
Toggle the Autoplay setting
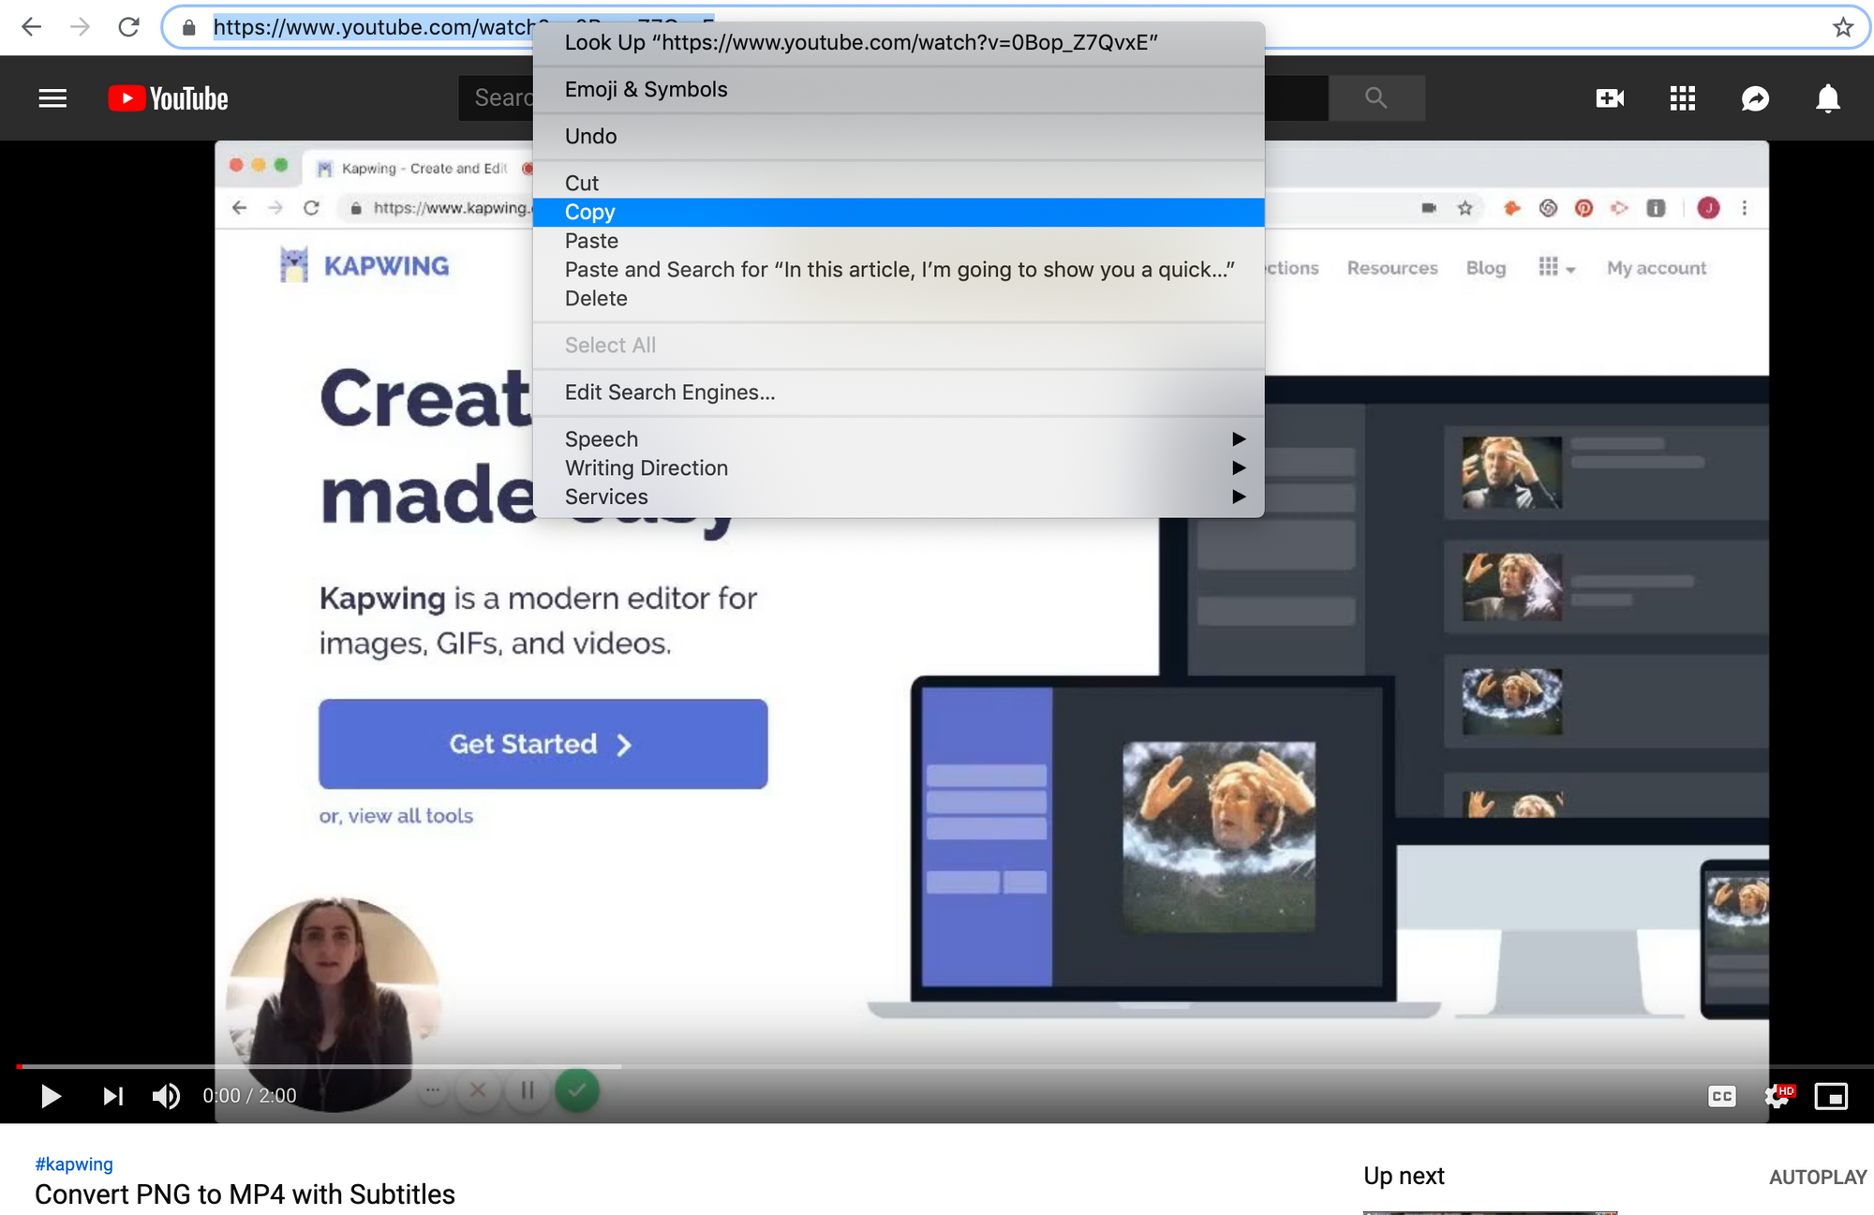click(x=1817, y=1178)
